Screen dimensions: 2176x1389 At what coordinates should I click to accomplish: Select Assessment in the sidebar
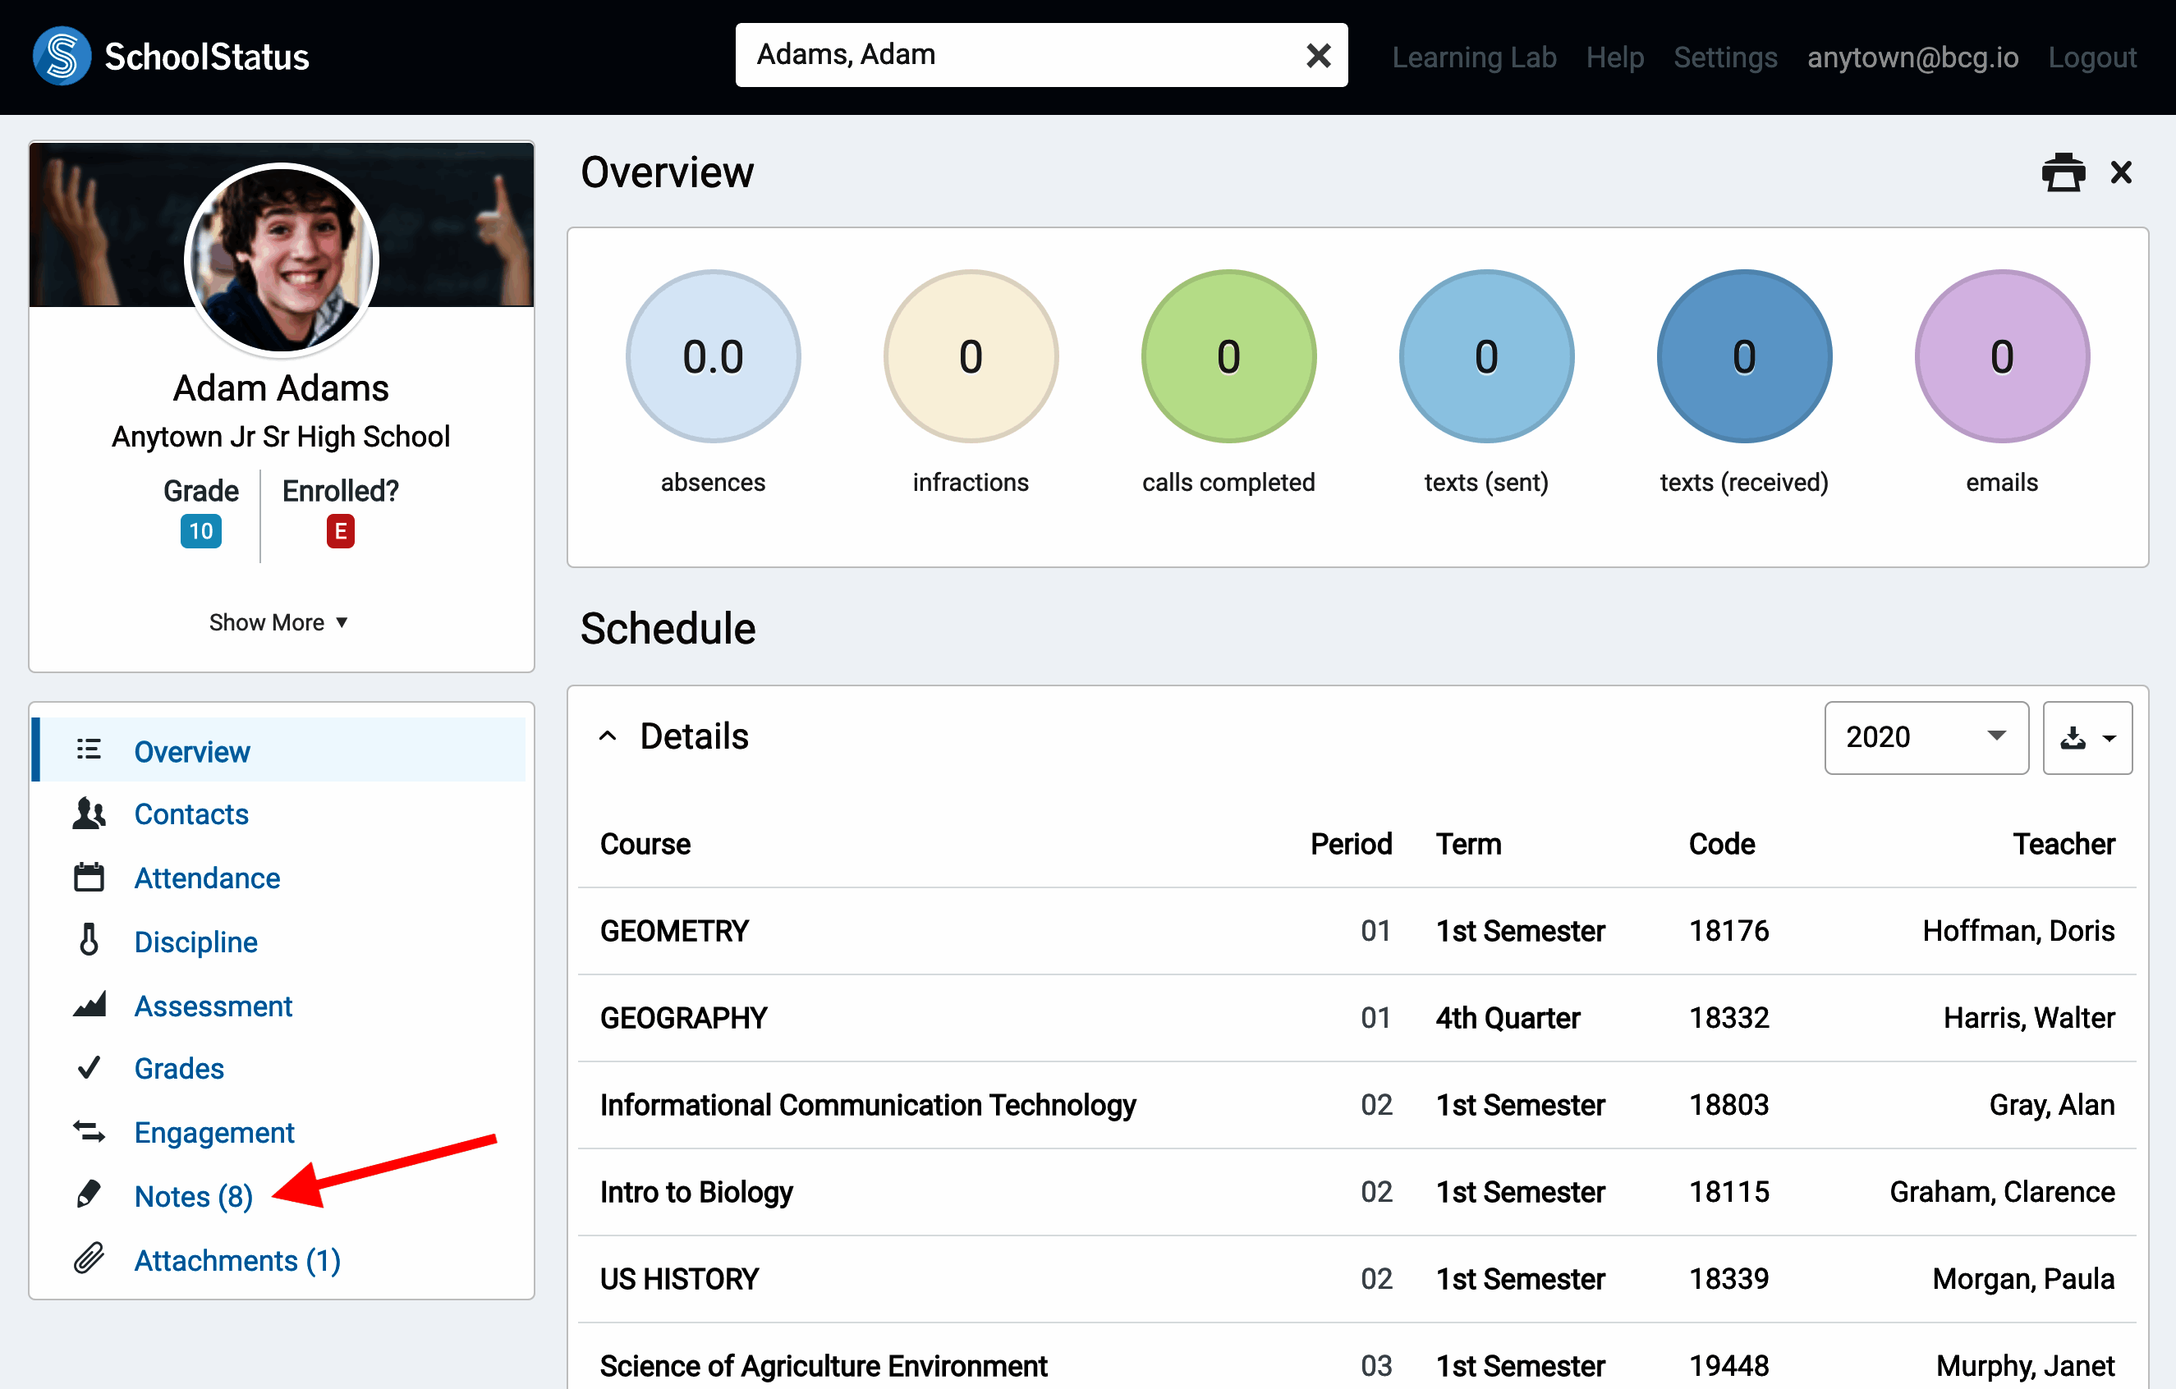[x=213, y=1005]
